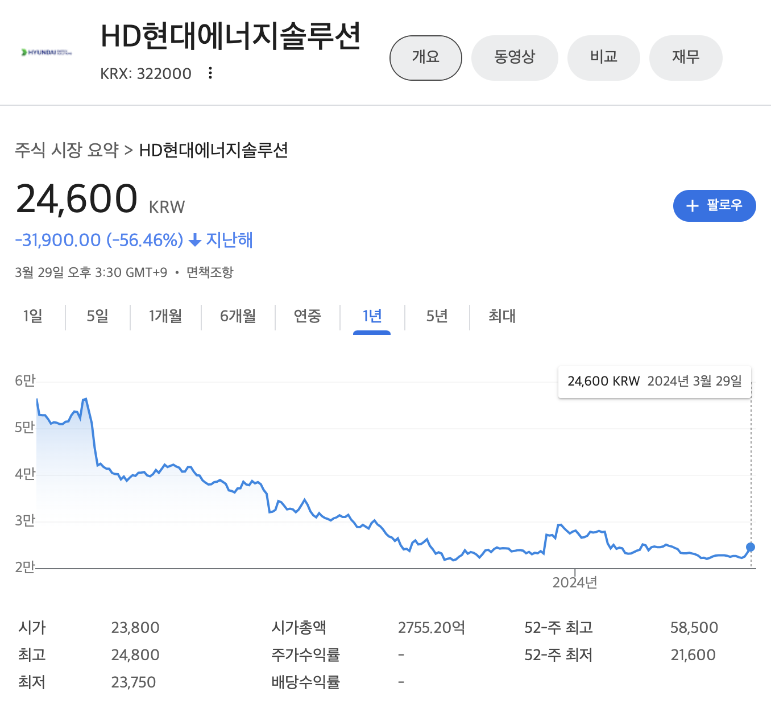Click the 최저 value 23,750
Screen dimensions: 771x704
[134, 682]
